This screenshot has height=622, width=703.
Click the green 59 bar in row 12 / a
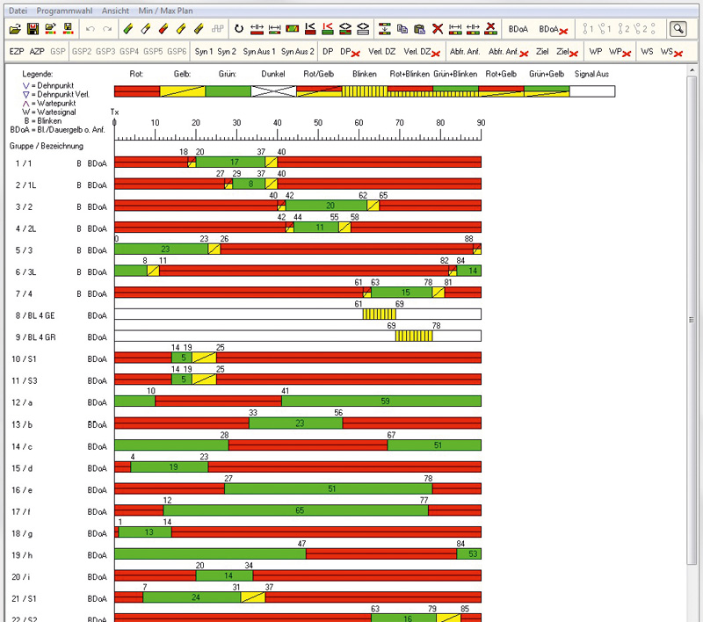(381, 401)
